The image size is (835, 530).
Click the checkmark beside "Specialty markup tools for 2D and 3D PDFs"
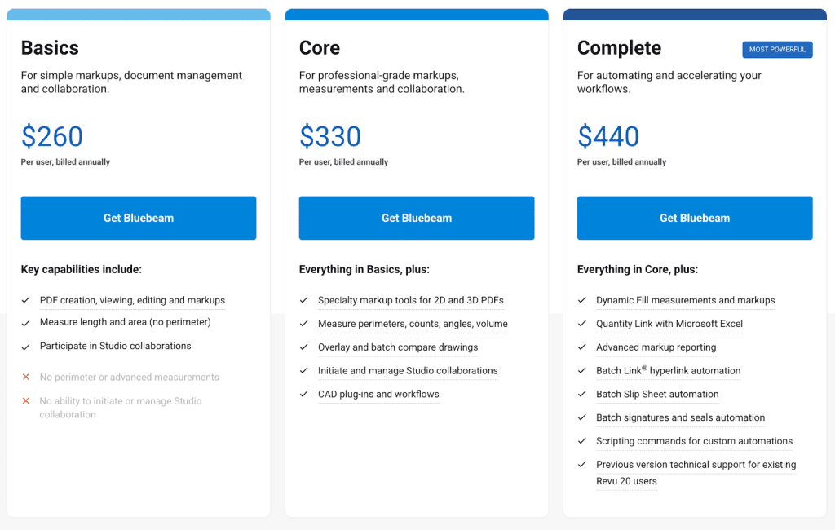[303, 300]
